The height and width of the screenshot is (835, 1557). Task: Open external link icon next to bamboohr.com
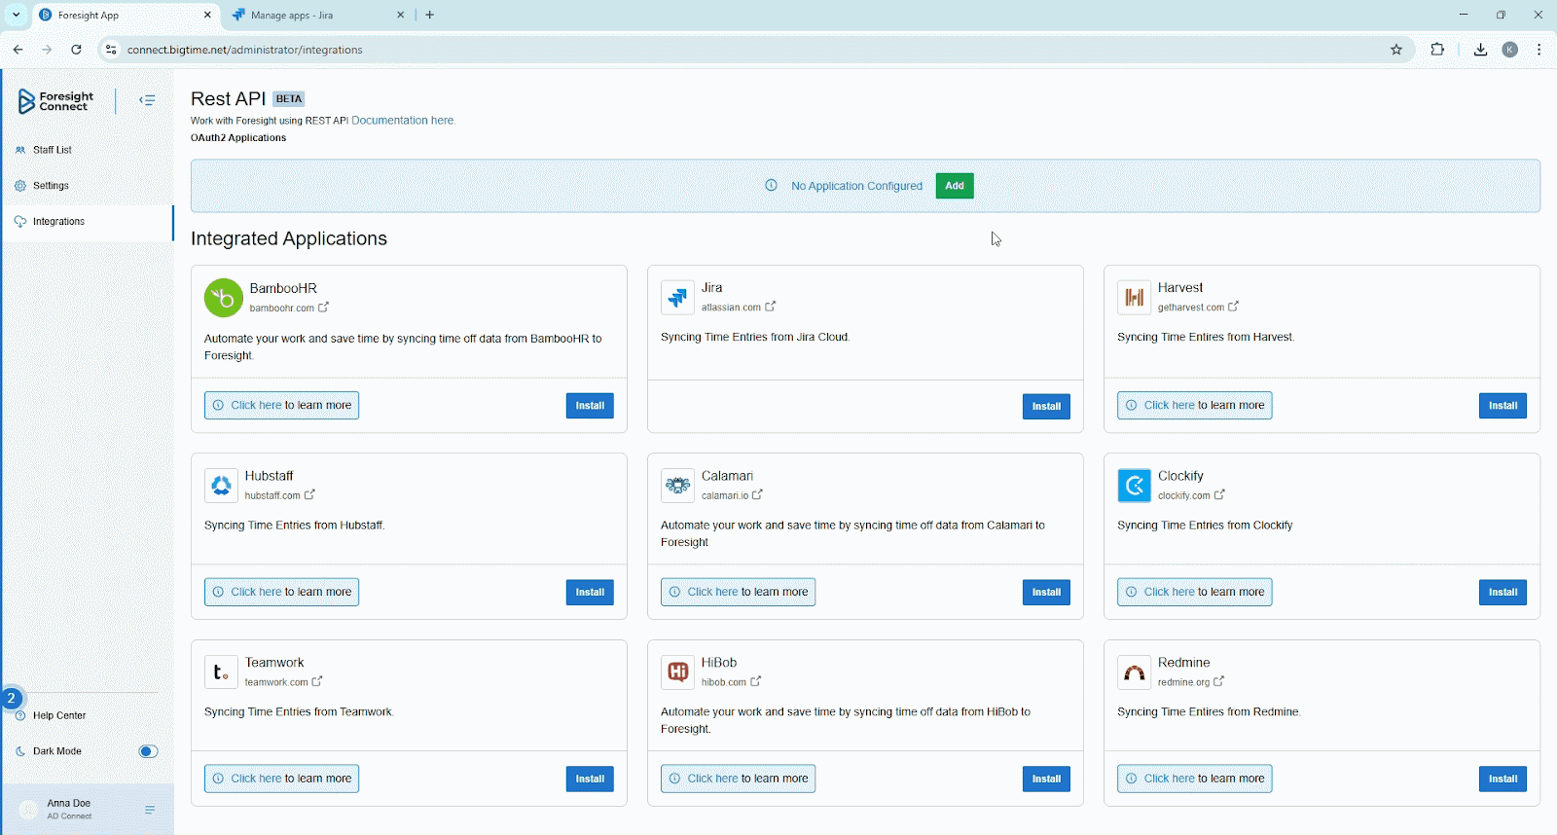click(323, 308)
